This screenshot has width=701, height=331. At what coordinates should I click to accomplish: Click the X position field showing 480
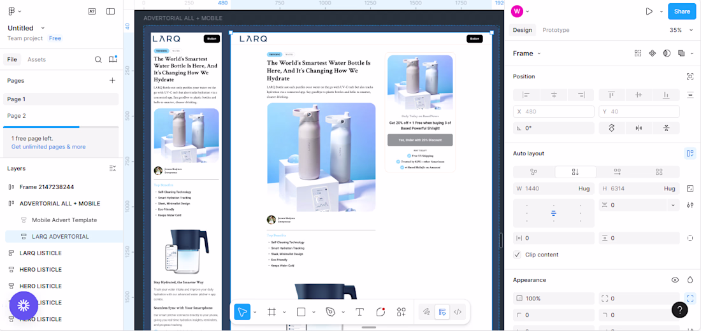(553, 111)
